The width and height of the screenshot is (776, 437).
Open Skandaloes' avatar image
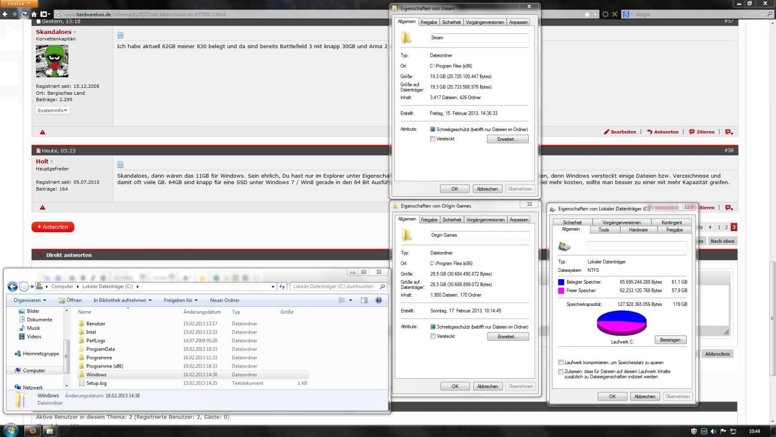[x=52, y=61]
